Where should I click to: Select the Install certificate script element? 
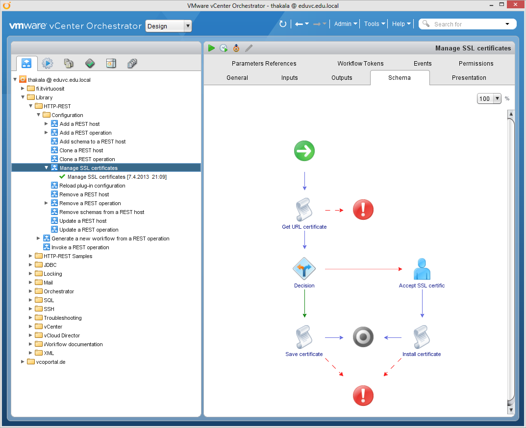pyautogui.click(x=422, y=337)
